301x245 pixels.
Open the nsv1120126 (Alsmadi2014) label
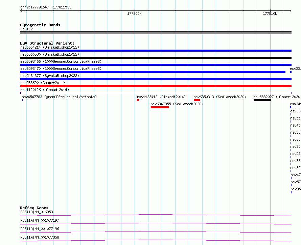45,90
